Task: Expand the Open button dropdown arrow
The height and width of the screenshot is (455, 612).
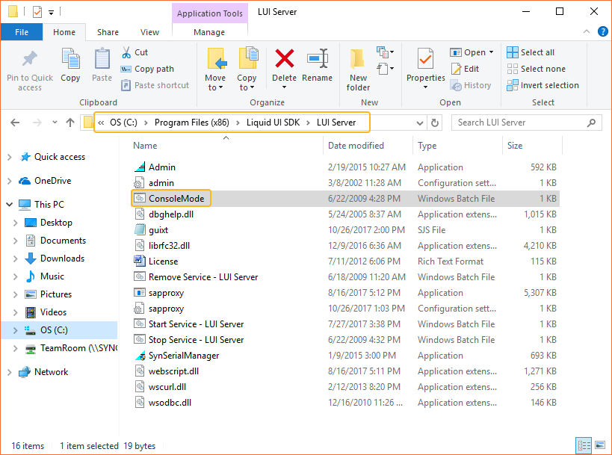Action: point(492,52)
